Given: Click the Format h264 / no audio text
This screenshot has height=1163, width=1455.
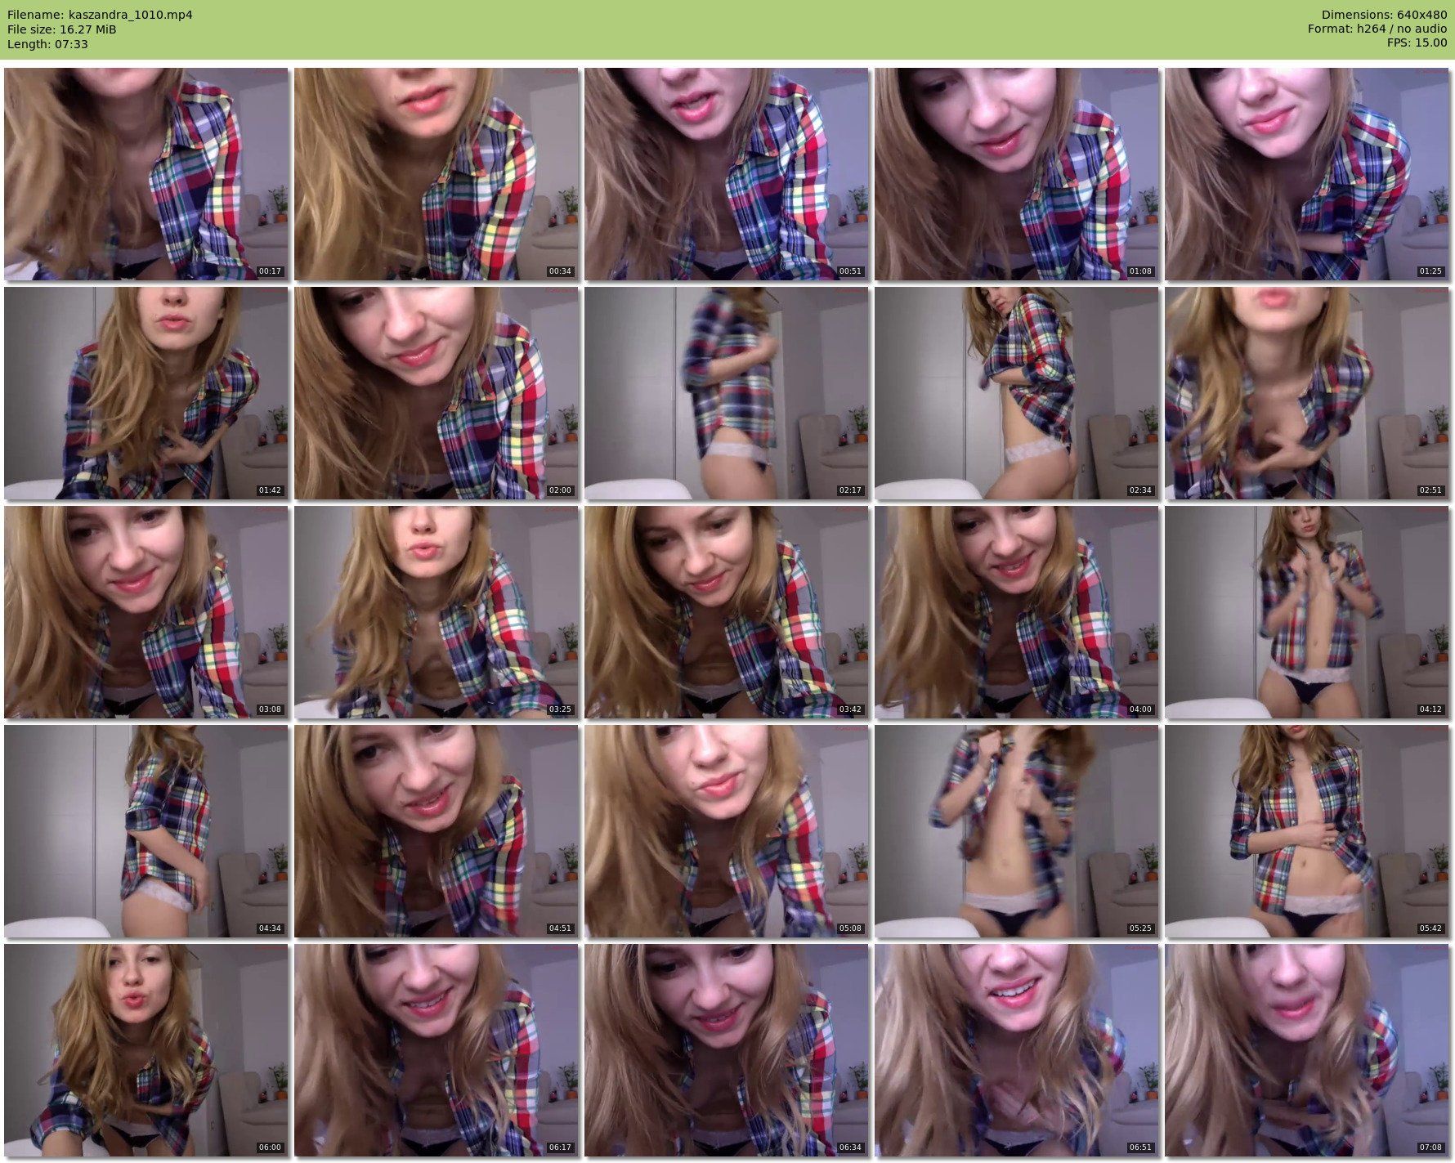Looking at the screenshot, I should (x=1377, y=29).
